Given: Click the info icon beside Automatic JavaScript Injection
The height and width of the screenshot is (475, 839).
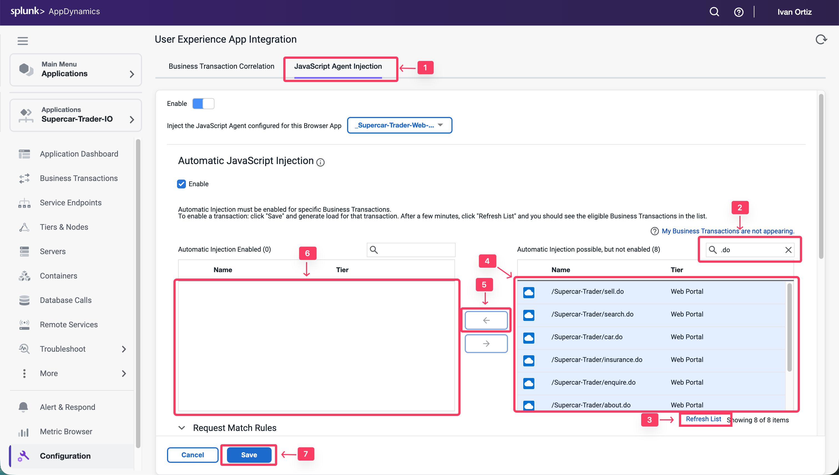Looking at the screenshot, I should click(x=320, y=162).
